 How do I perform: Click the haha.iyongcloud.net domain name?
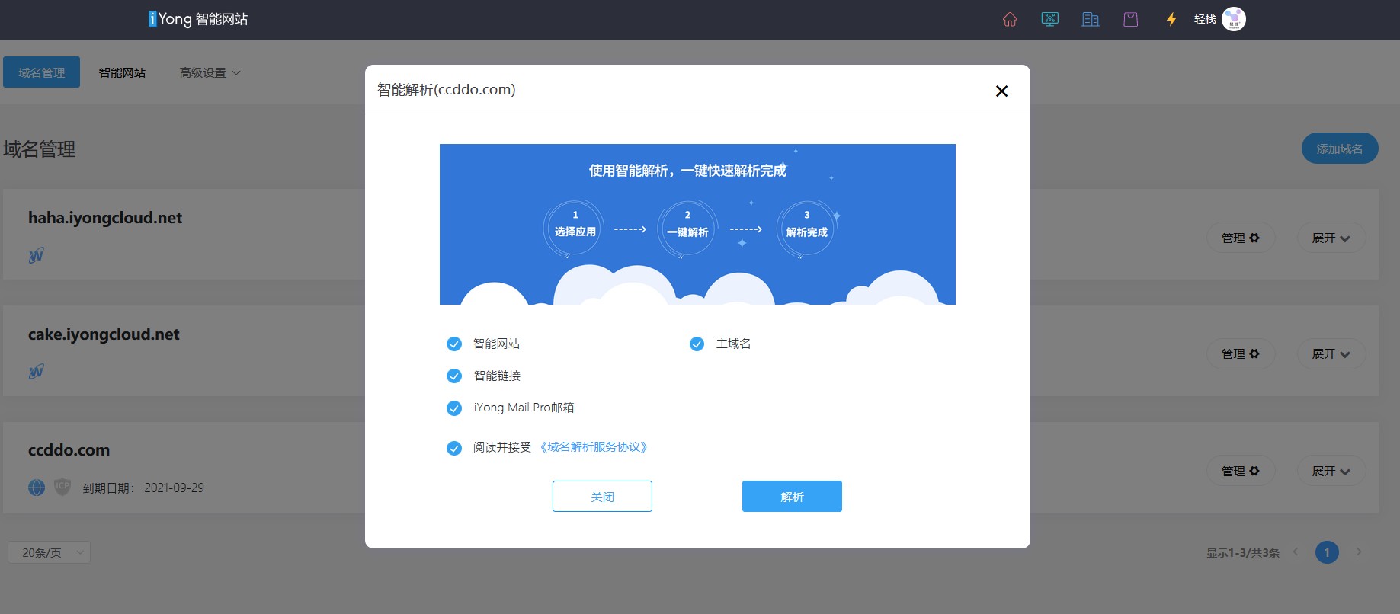click(x=105, y=218)
